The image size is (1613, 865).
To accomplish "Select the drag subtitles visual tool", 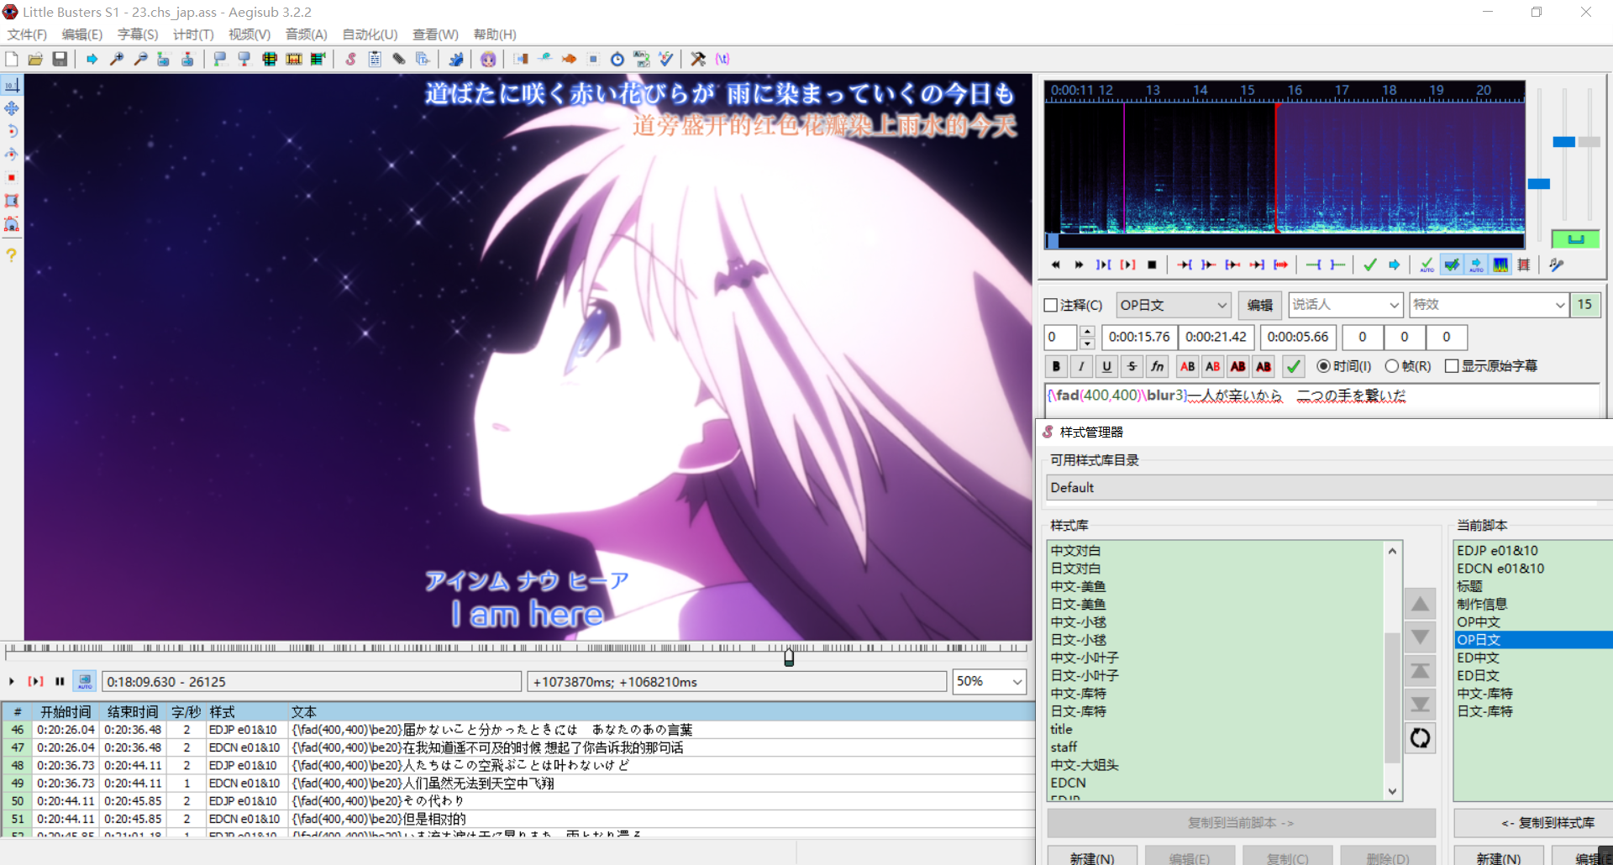I will (x=12, y=108).
